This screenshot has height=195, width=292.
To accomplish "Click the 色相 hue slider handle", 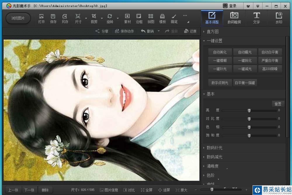I will pos(249,127).
